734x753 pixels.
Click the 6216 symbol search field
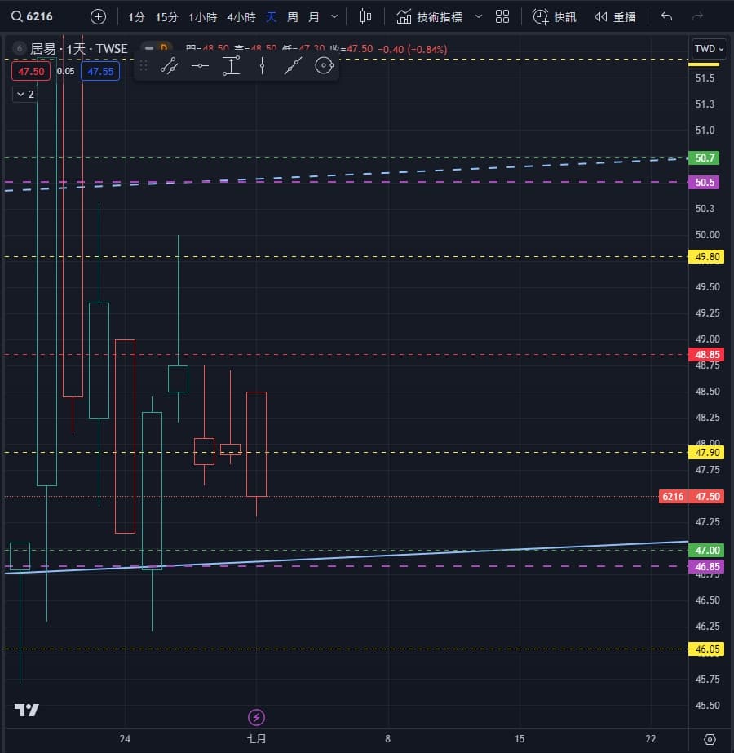(32, 17)
